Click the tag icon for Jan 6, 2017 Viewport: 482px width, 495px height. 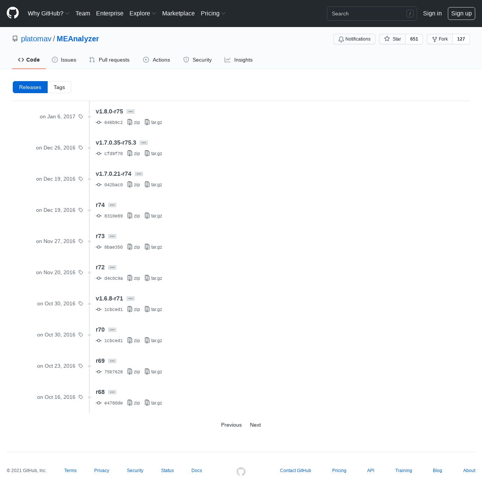[x=81, y=117]
